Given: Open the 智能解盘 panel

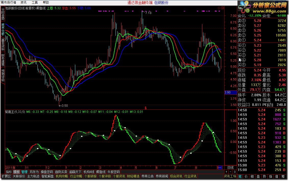Looking at the screenshot, I should [47, 176].
